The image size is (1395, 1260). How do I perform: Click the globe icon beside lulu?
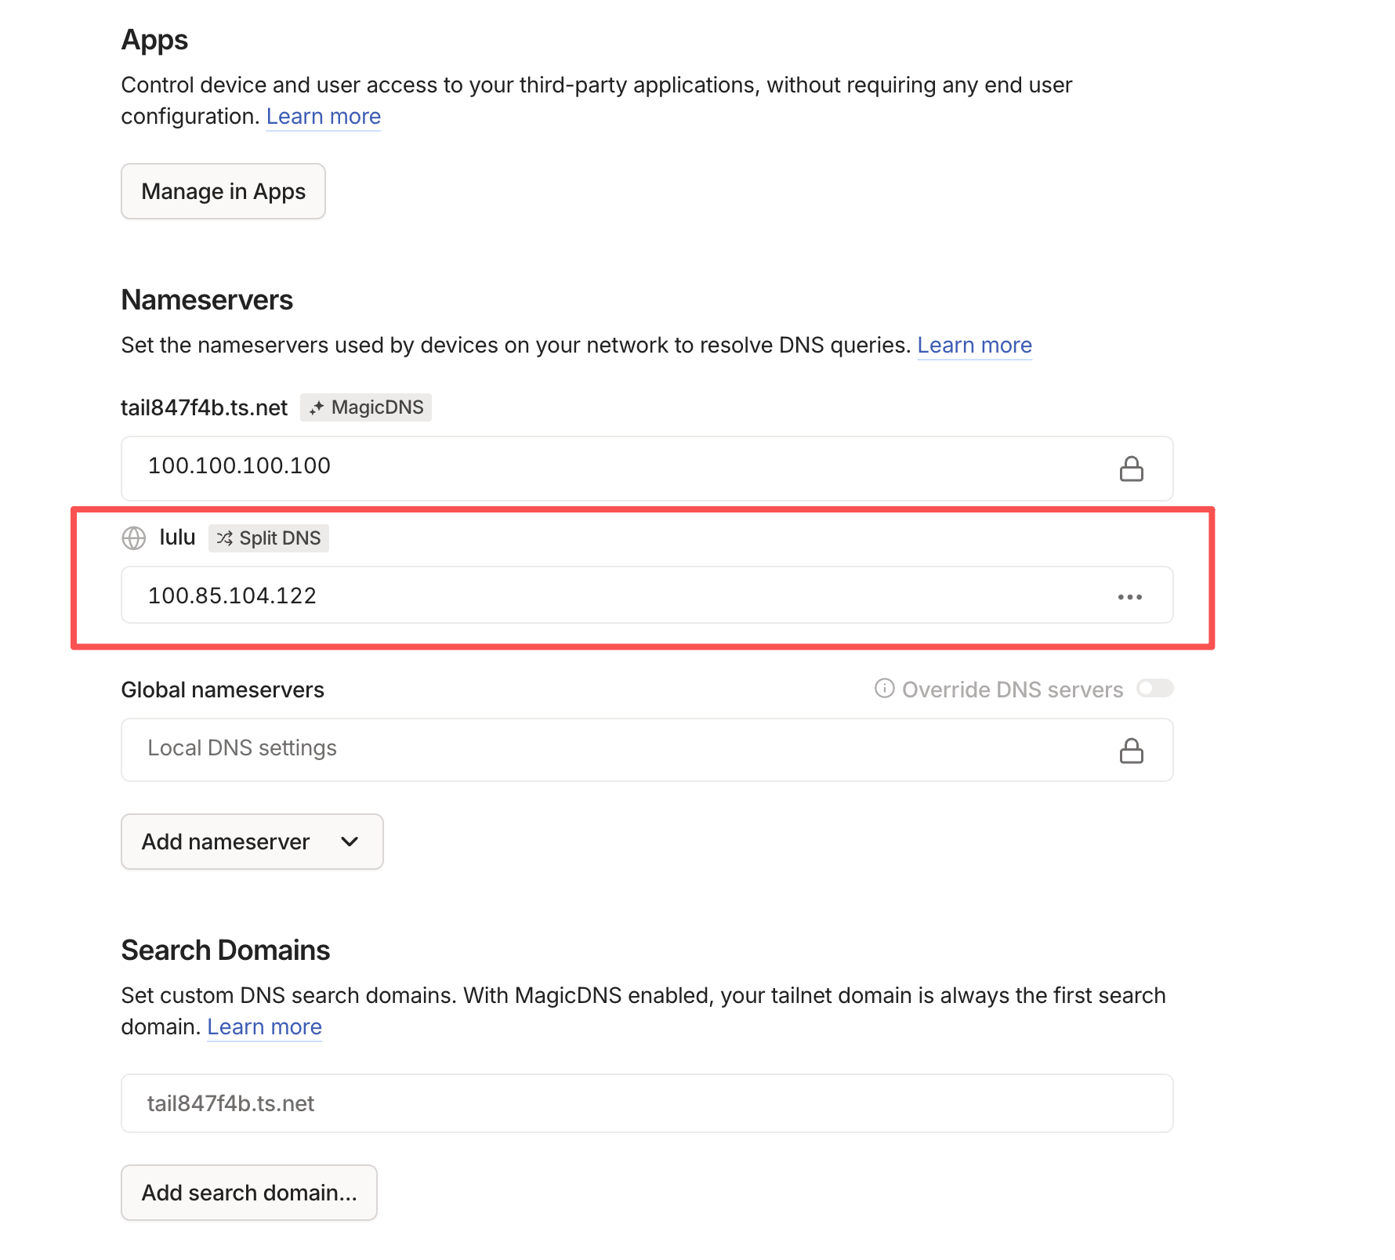[134, 538]
